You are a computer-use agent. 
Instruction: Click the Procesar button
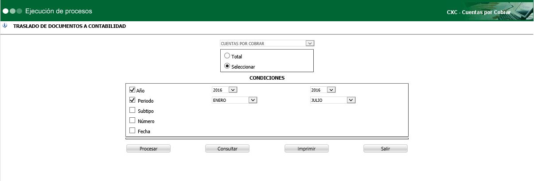(148, 149)
